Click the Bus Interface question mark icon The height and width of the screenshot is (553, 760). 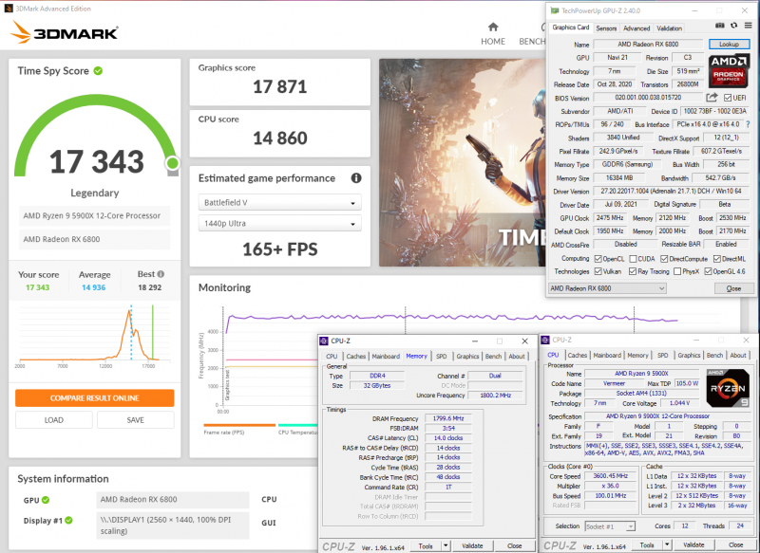point(747,124)
